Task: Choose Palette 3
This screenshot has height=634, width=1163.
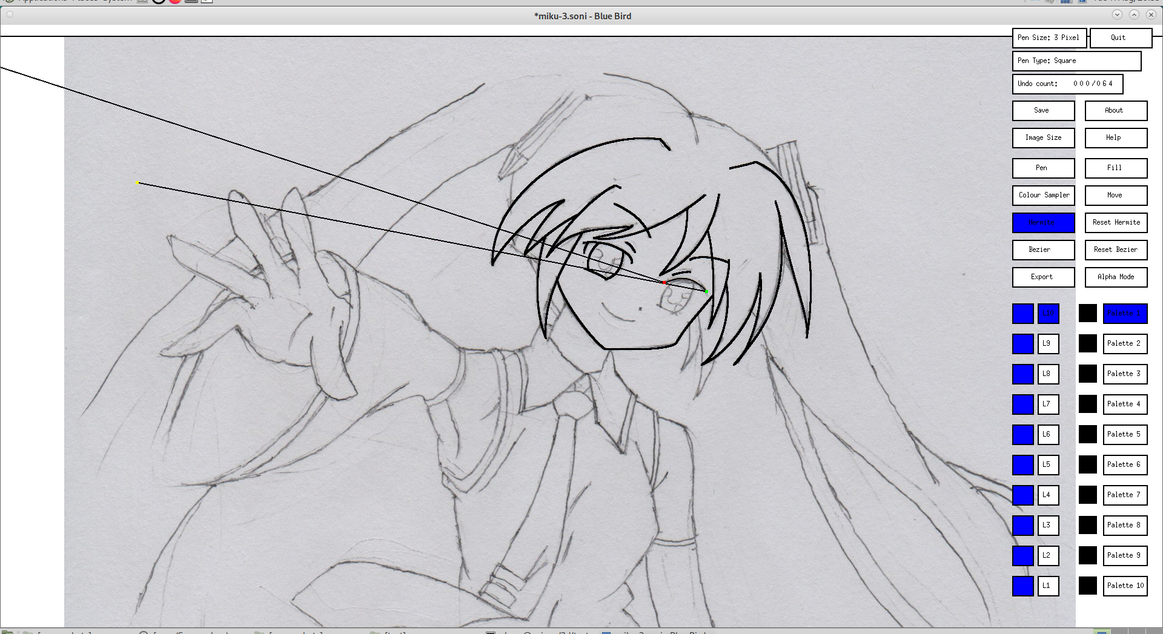Action: (1125, 374)
